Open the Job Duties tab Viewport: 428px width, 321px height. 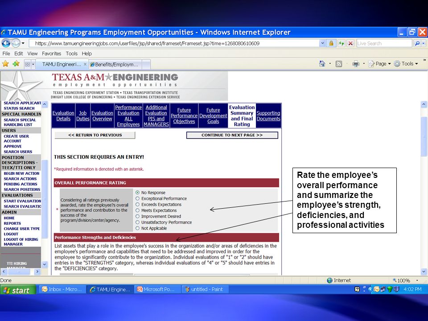tap(83, 116)
